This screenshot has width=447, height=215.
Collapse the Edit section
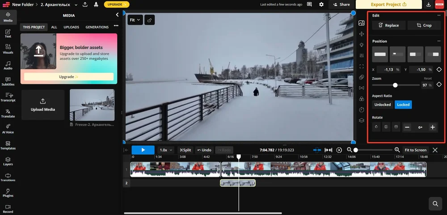coord(439,15)
